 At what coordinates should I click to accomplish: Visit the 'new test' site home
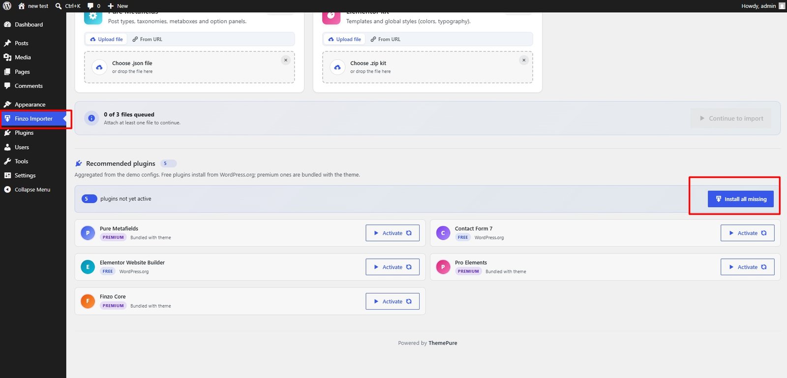33,6
